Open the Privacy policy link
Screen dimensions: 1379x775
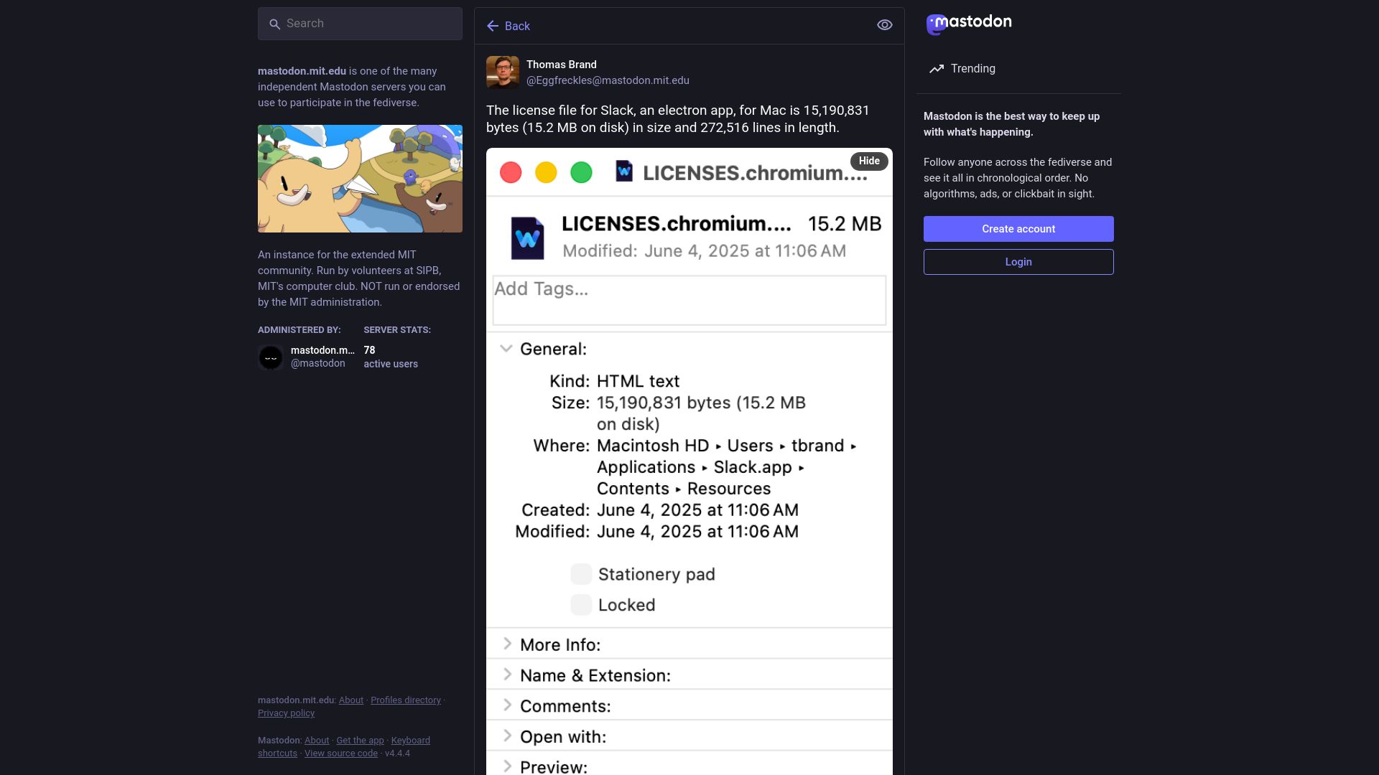pyautogui.click(x=286, y=713)
